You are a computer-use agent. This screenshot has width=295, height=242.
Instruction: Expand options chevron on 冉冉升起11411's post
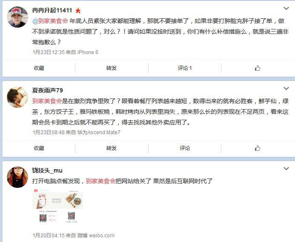click(286, 8)
